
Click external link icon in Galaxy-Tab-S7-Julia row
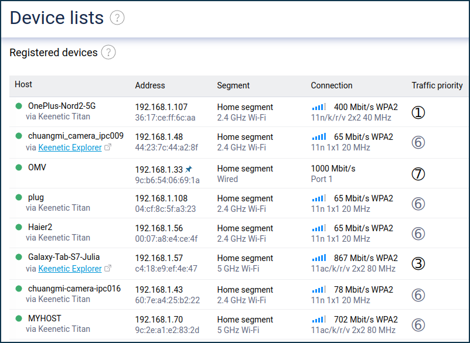[108, 268]
